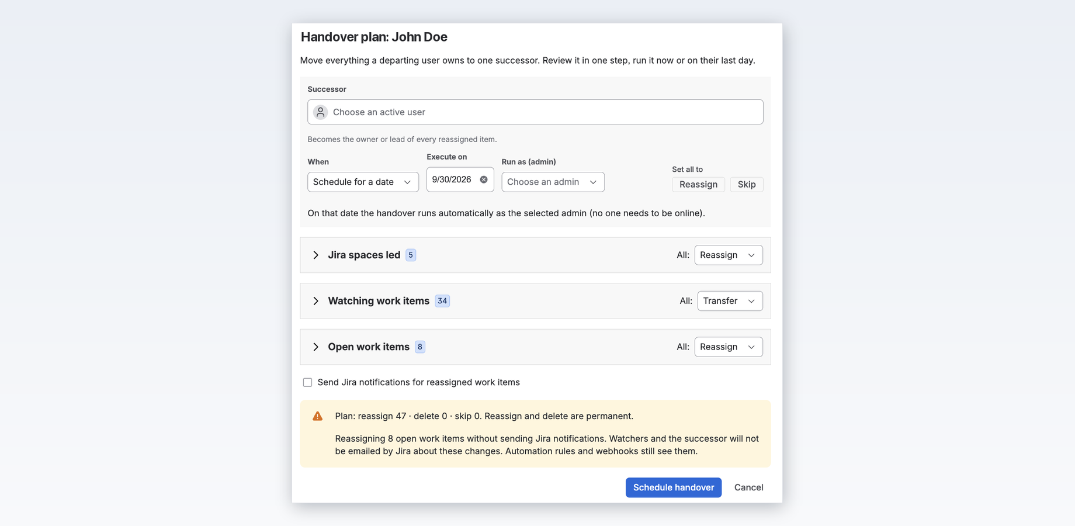Viewport: 1075px width, 526px height.
Task: Click the Send Jira notifications label text
Action: pos(418,382)
